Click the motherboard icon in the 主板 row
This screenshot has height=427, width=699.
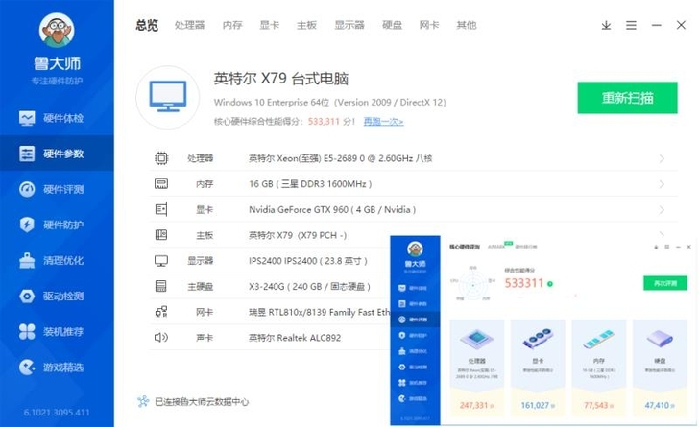click(x=161, y=235)
